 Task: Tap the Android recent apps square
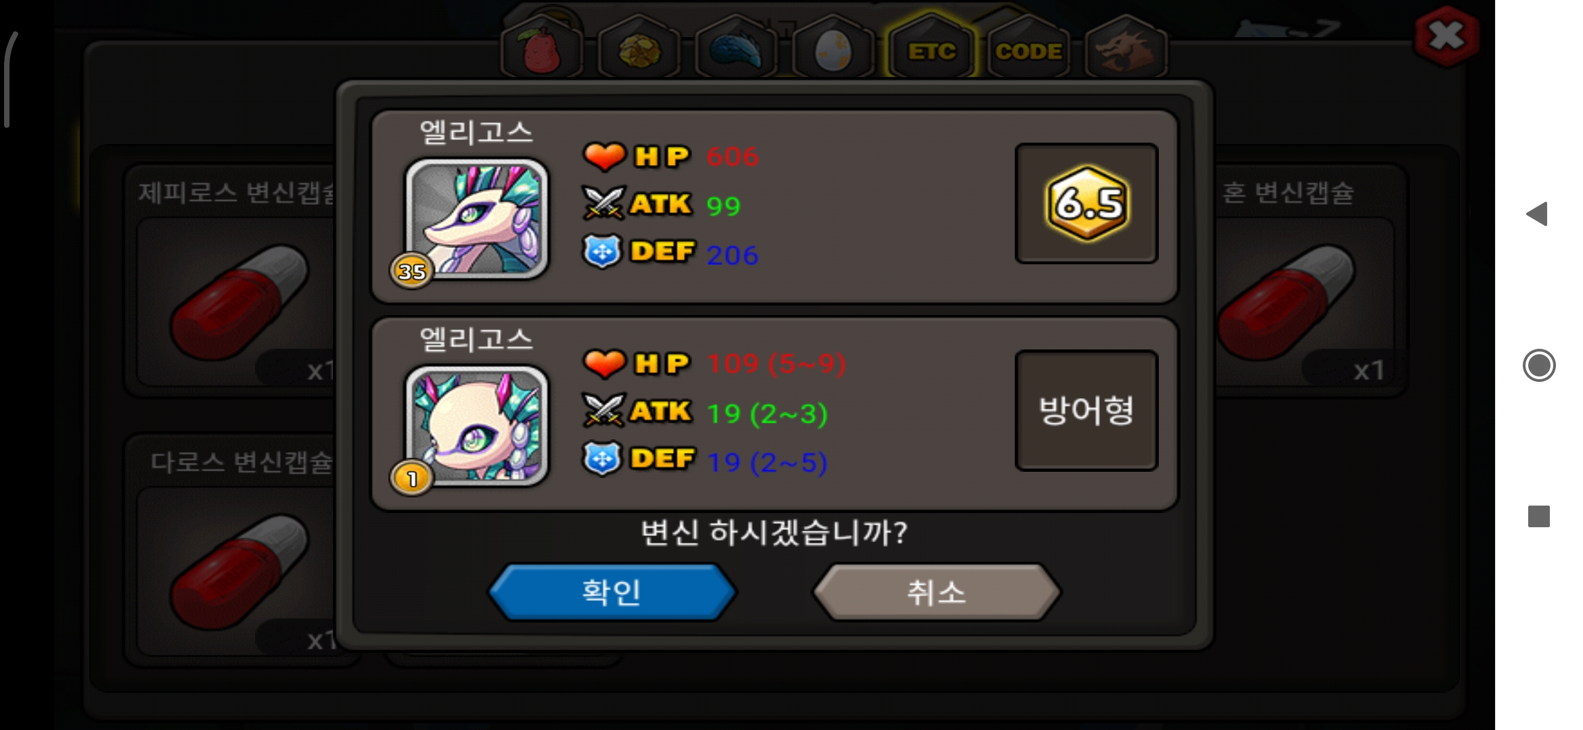tap(1539, 516)
